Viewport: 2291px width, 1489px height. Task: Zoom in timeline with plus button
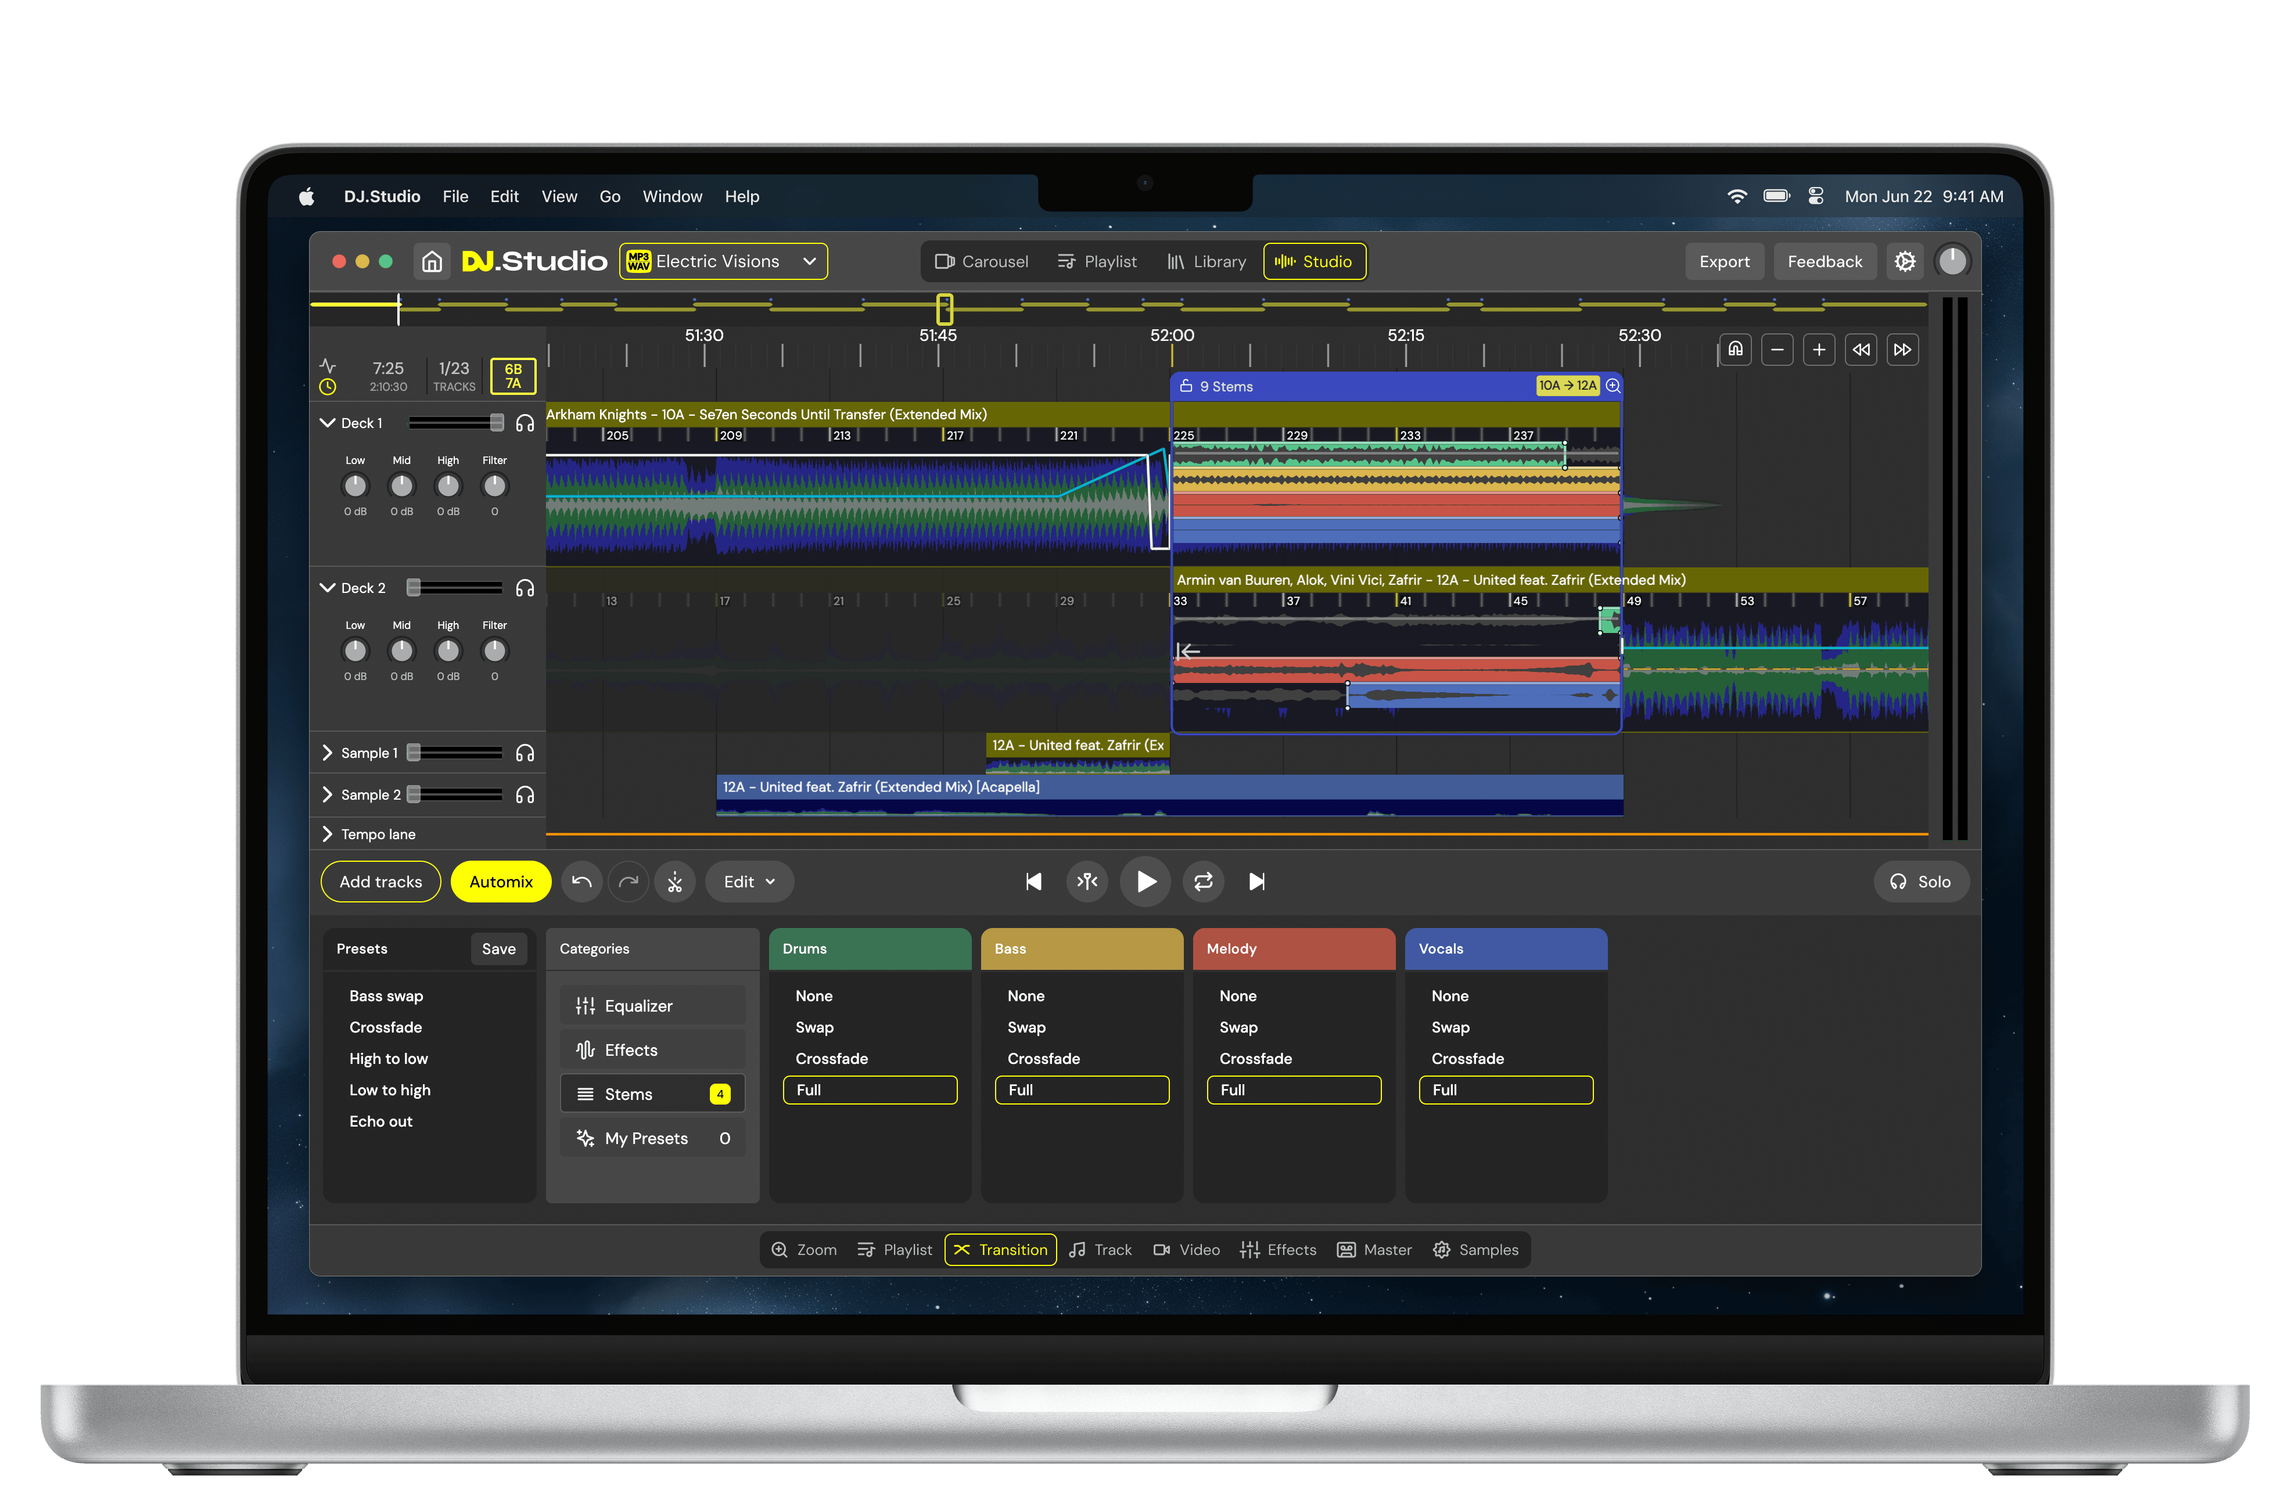tap(1818, 350)
